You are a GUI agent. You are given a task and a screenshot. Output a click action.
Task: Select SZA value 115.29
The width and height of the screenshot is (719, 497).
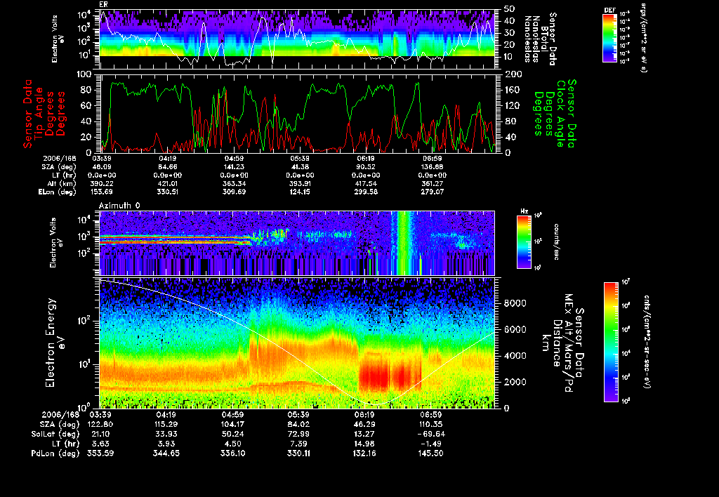click(x=166, y=424)
